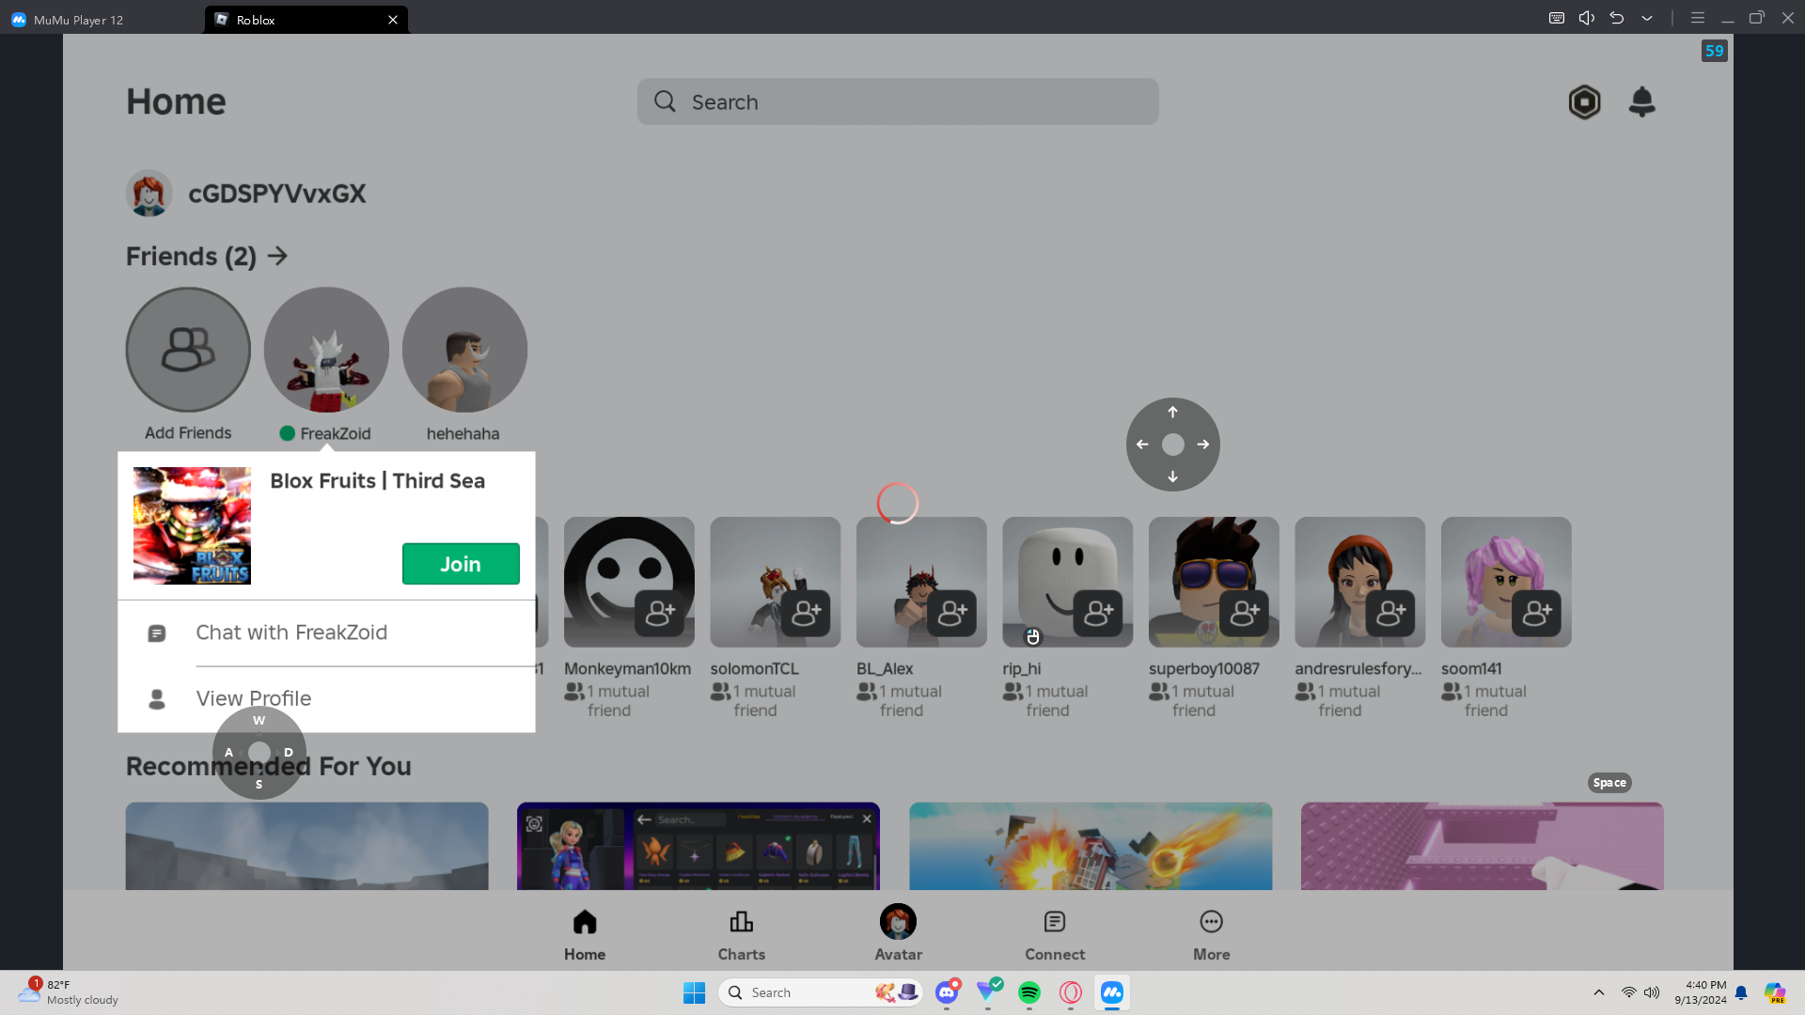
Task: Click the left arrow on the direction pad
Action: tap(1142, 445)
